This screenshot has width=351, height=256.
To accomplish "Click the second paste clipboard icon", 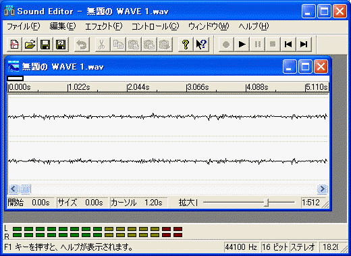I will [x=149, y=45].
